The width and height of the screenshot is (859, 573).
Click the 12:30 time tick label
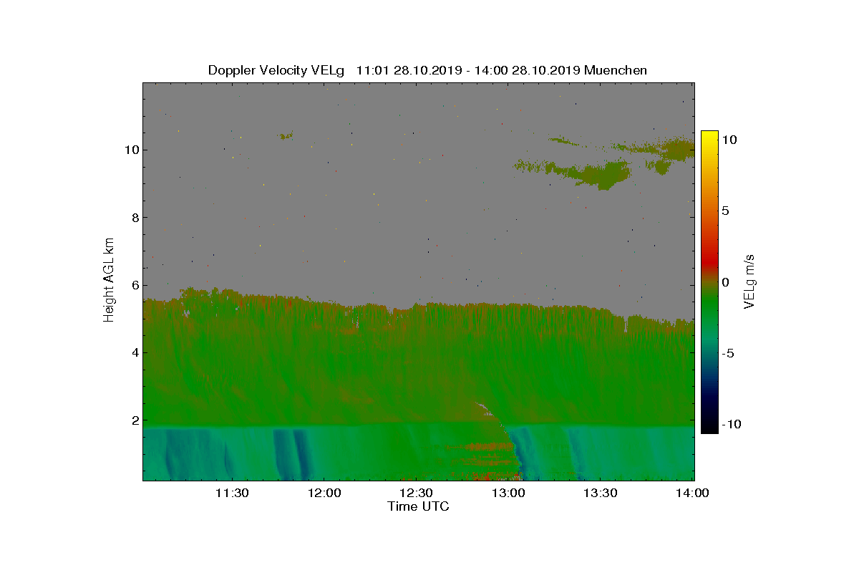pos(417,493)
